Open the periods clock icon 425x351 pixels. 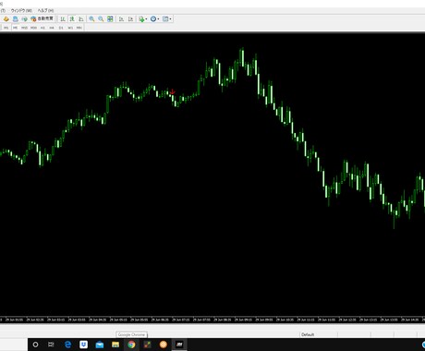[x=153, y=19]
